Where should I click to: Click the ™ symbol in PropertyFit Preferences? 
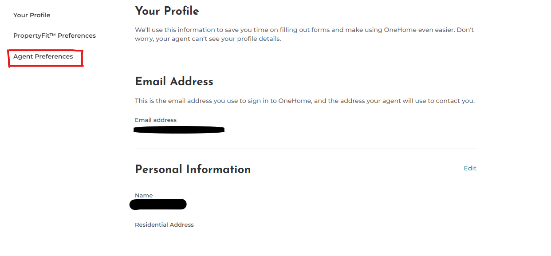click(x=52, y=35)
